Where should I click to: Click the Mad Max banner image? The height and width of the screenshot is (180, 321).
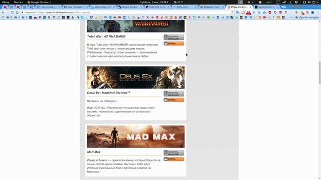click(135, 136)
